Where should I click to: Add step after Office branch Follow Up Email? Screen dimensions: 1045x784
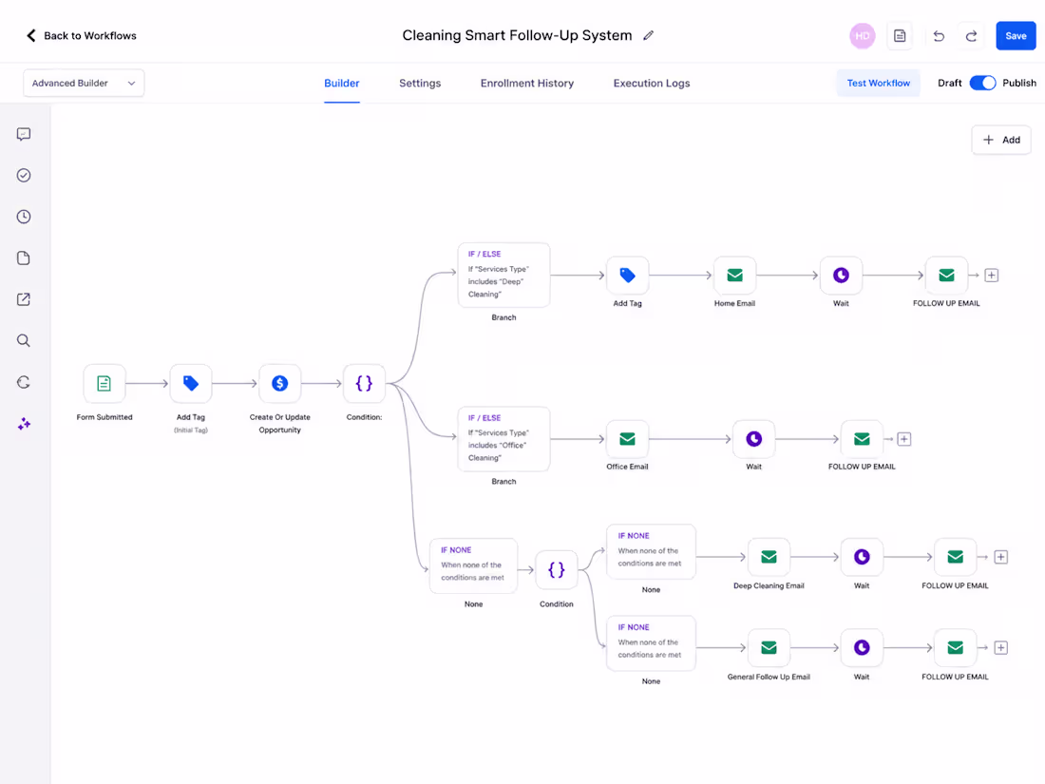904,439
